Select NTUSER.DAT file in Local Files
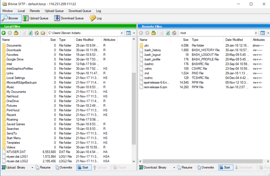This screenshot has width=270, height=176. click(16, 152)
